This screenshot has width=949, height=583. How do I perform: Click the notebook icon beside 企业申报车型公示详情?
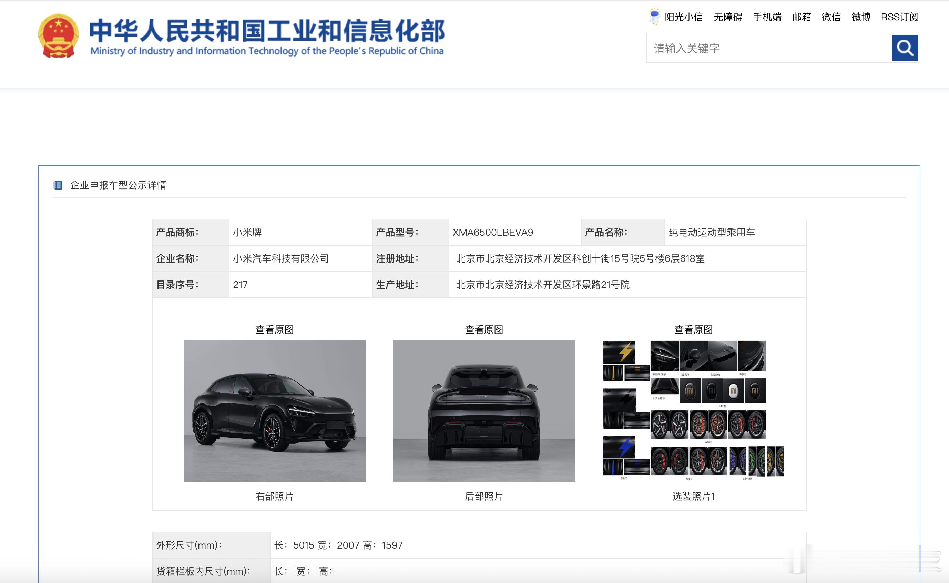[x=58, y=185]
